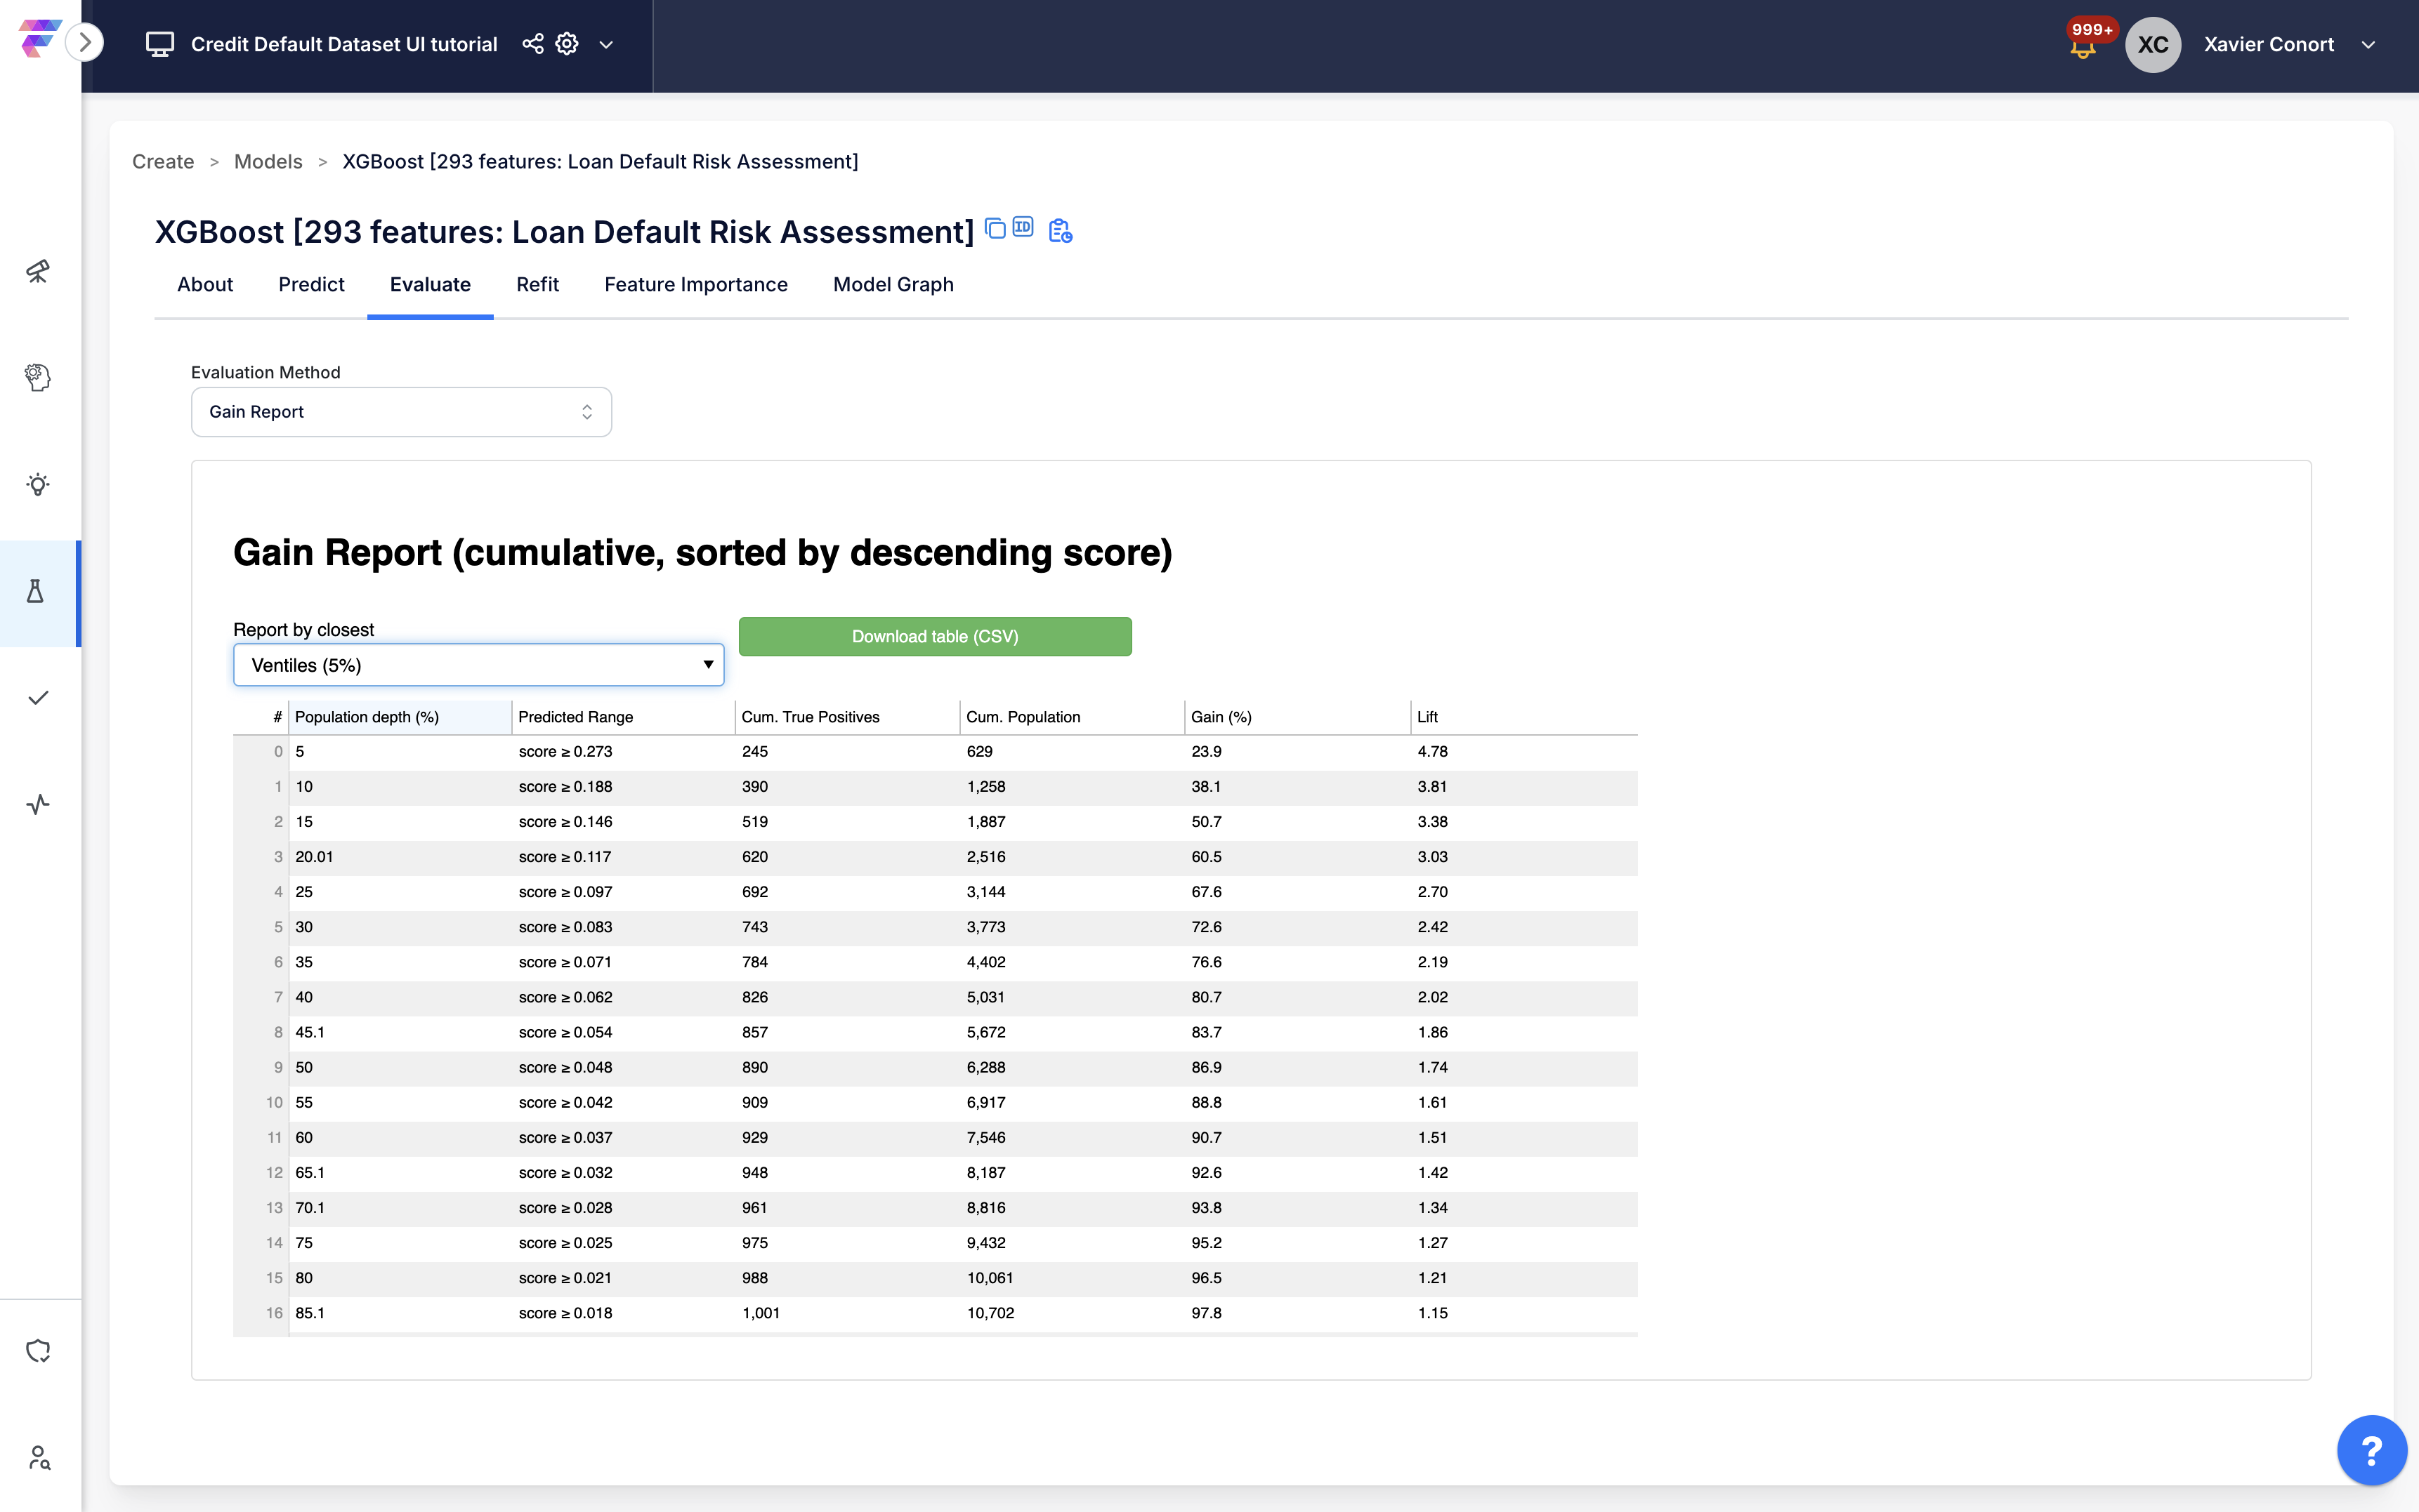Open the user search icon in sidebar
2419x1512 pixels.
(x=38, y=1457)
